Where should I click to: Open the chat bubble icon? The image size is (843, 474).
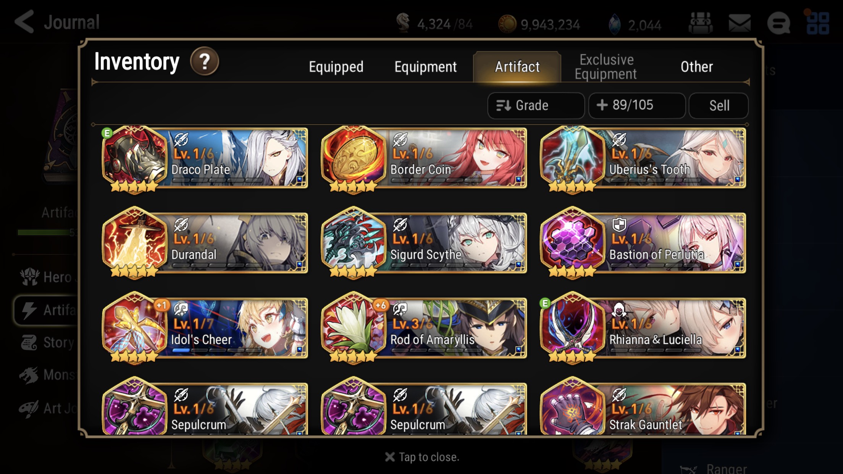[x=779, y=23]
